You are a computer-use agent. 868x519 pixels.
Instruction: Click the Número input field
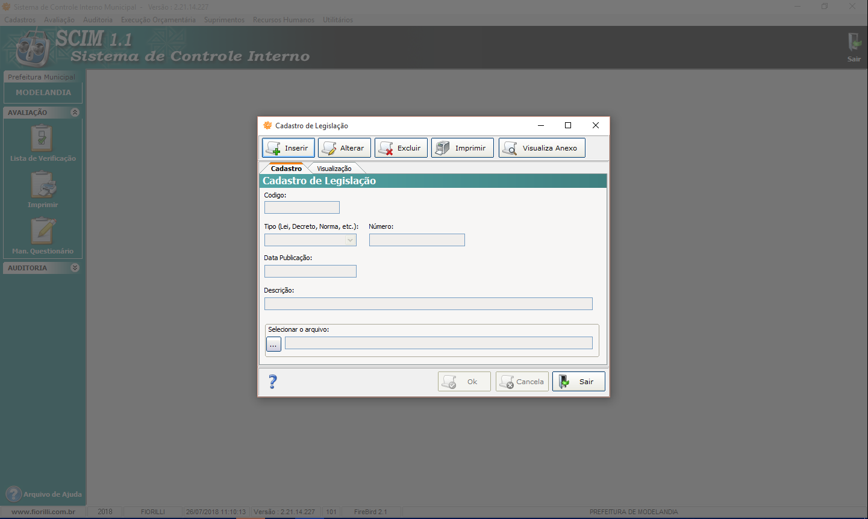pyautogui.click(x=416, y=240)
